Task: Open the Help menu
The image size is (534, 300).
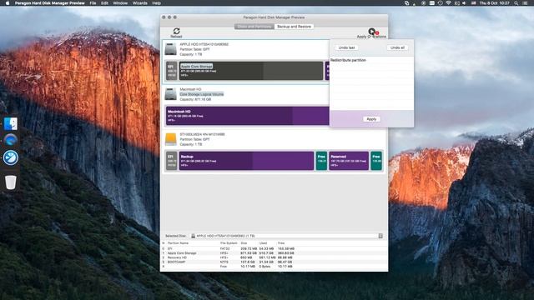Action: point(156,3)
